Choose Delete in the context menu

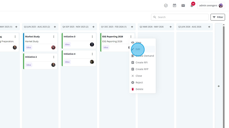click(142, 89)
